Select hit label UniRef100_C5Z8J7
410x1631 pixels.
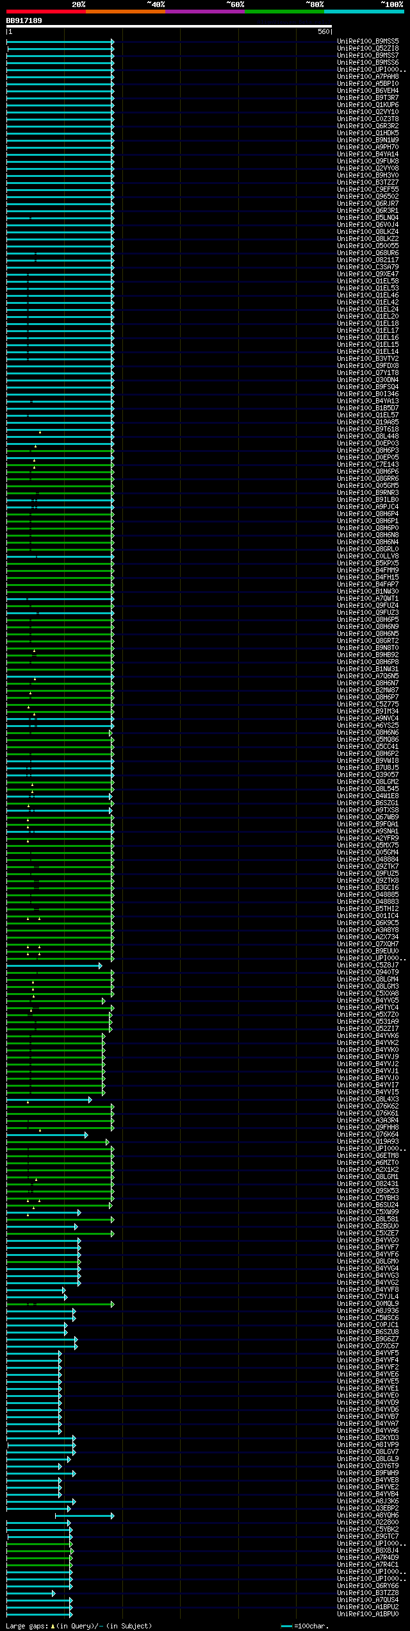click(368, 966)
